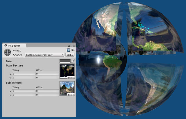Click Sub Texture Offset y field
Viewport: 186px width, 119px height.
[47, 95]
